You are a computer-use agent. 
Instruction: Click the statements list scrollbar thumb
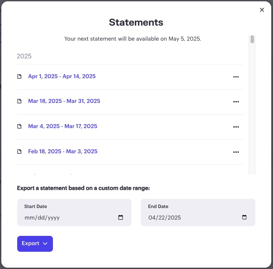coord(252,39)
